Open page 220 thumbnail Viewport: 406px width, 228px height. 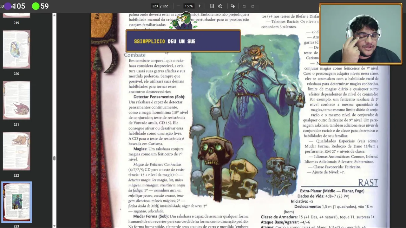(16, 49)
